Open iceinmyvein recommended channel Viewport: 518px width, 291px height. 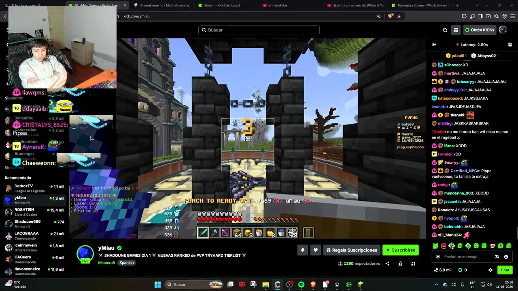[x=35, y=247]
